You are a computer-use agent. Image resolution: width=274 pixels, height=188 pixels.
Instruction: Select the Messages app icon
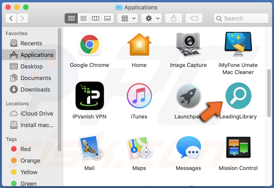pos(189,147)
